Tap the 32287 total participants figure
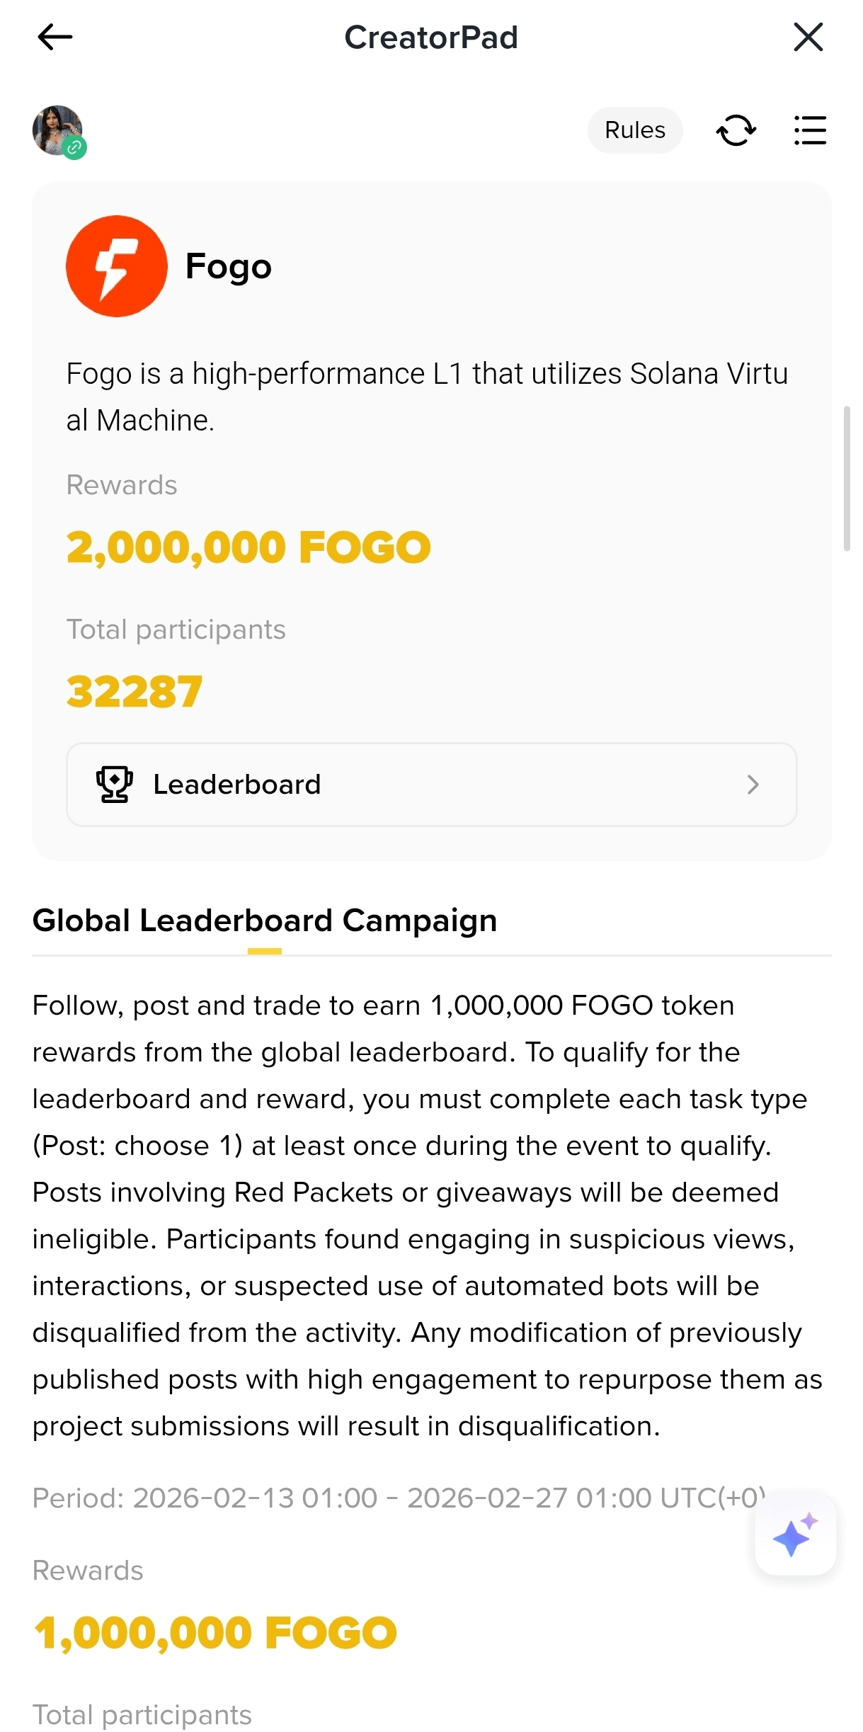 [x=135, y=692]
